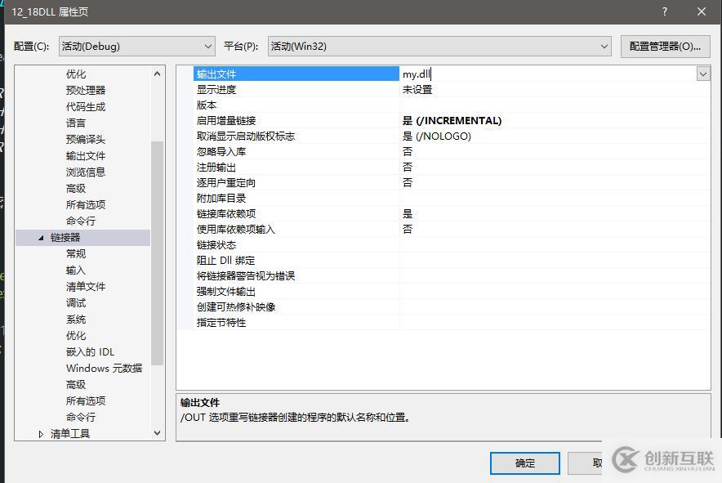The width and height of the screenshot is (722, 483).
Task: Select 预编译头 in the tree
Action: pos(86,139)
